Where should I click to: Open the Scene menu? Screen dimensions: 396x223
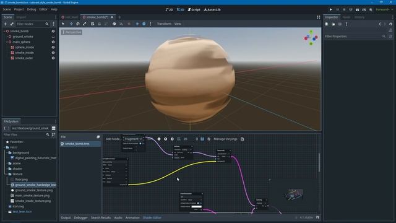[x=7, y=9]
